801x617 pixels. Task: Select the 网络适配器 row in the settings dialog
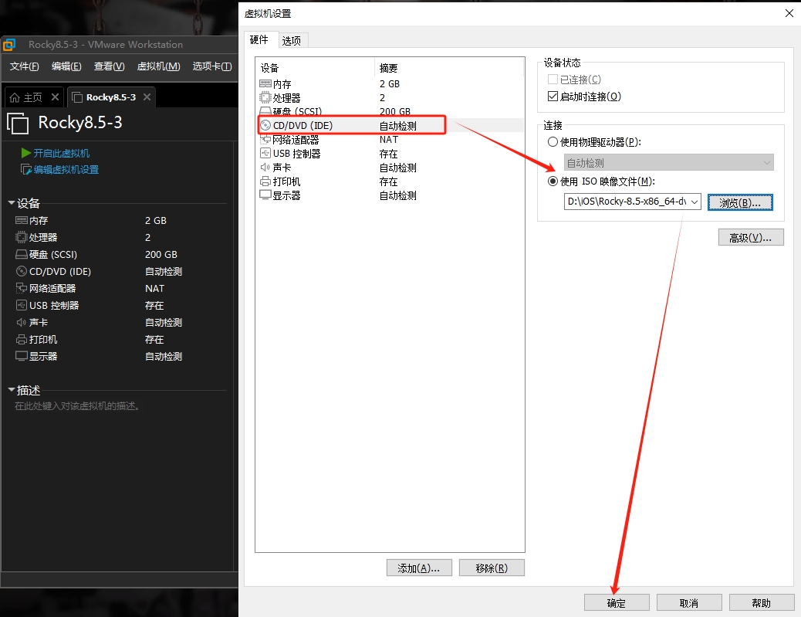click(390, 140)
